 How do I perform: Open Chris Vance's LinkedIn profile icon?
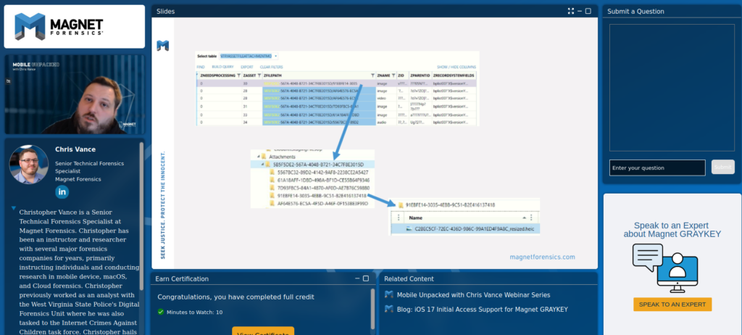pos(62,192)
